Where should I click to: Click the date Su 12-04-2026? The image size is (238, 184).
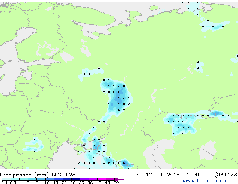click(158, 175)
